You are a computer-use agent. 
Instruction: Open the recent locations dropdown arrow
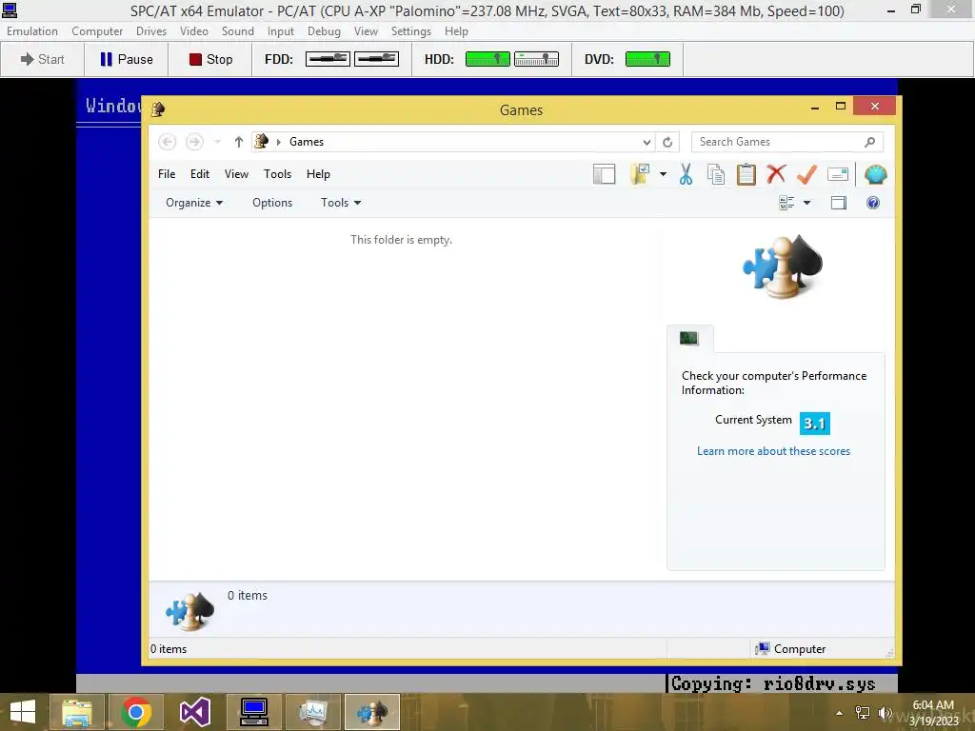tap(217, 142)
